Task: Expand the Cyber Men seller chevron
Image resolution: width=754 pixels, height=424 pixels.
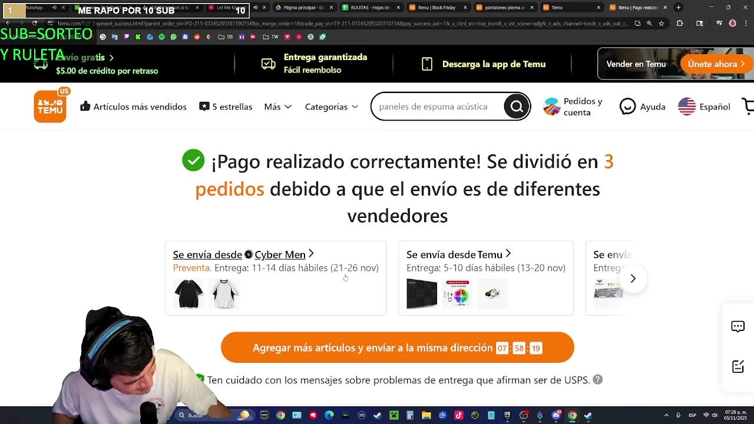Action: click(311, 254)
